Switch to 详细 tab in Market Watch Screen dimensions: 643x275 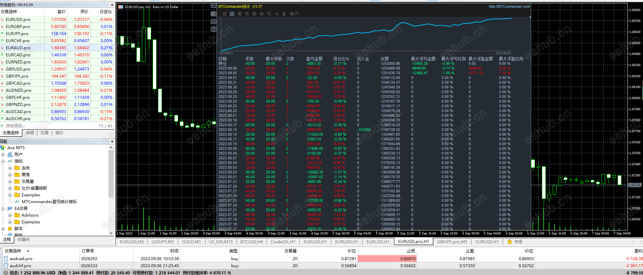click(30, 133)
